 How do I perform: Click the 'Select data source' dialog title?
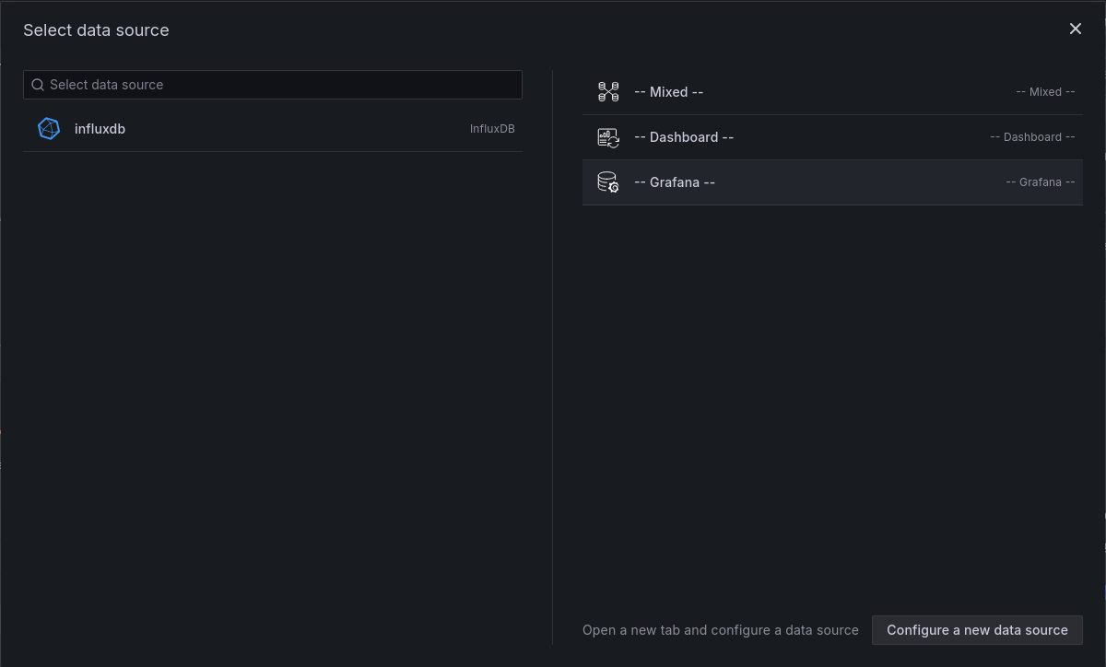(96, 30)
